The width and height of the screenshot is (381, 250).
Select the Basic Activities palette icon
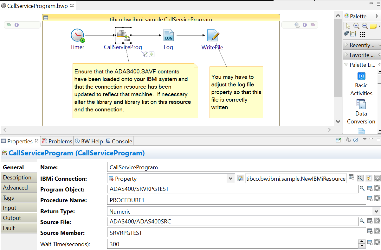[361, 76]
